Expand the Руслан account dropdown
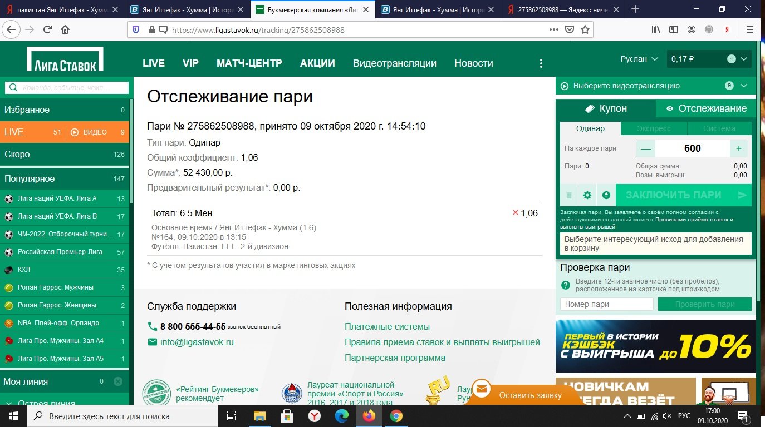The image size is (765, 427). [639, 59]
